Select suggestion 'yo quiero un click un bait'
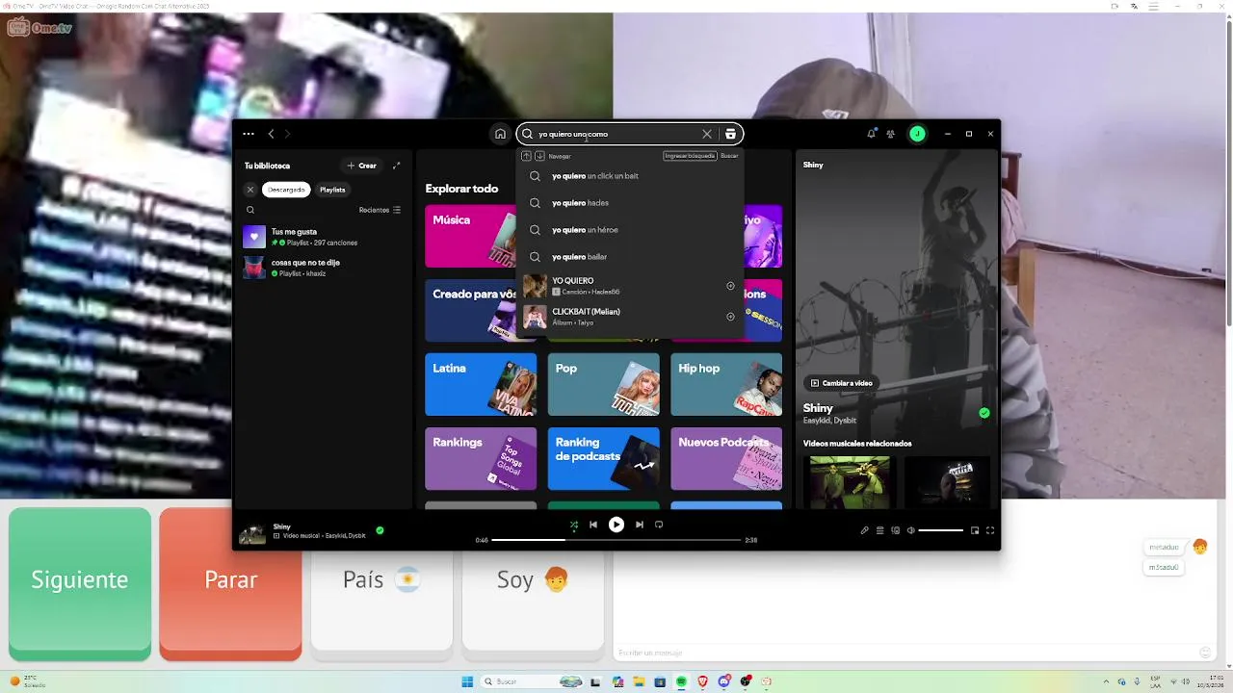The image size is (1233, 693). click(x=630, y=176)
